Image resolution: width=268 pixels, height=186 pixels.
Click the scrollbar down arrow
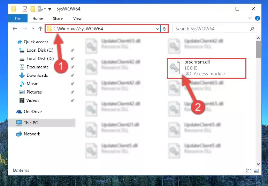pos(259,164)
